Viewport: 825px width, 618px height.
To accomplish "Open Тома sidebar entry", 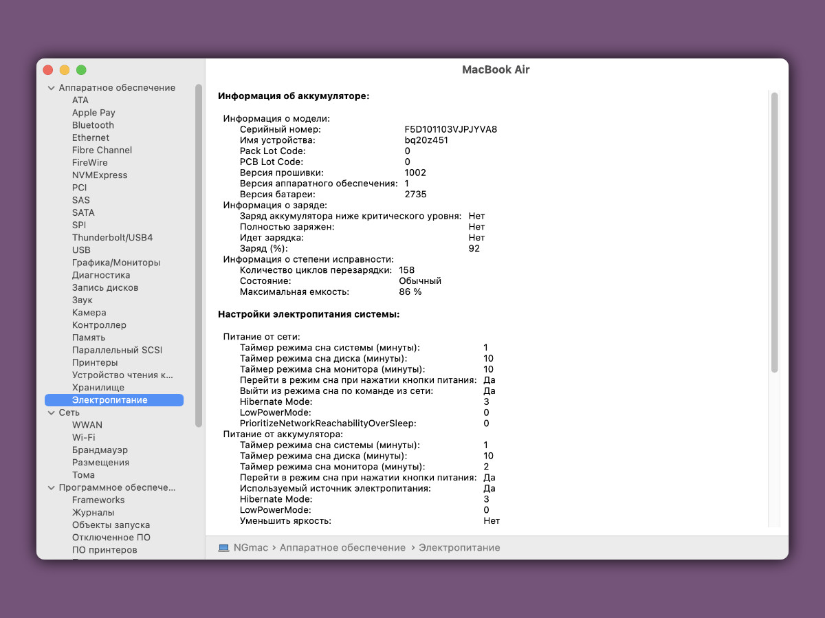I will [x=83, y=475].
